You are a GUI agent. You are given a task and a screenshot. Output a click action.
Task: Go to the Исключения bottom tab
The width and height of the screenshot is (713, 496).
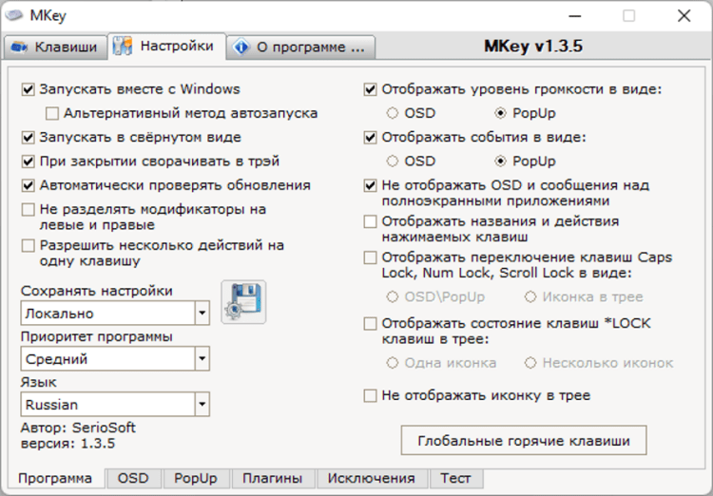point(371,479)
